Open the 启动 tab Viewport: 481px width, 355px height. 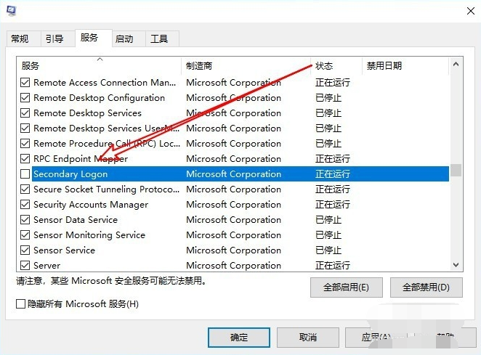pyautogui.click(x=124, y=39)
